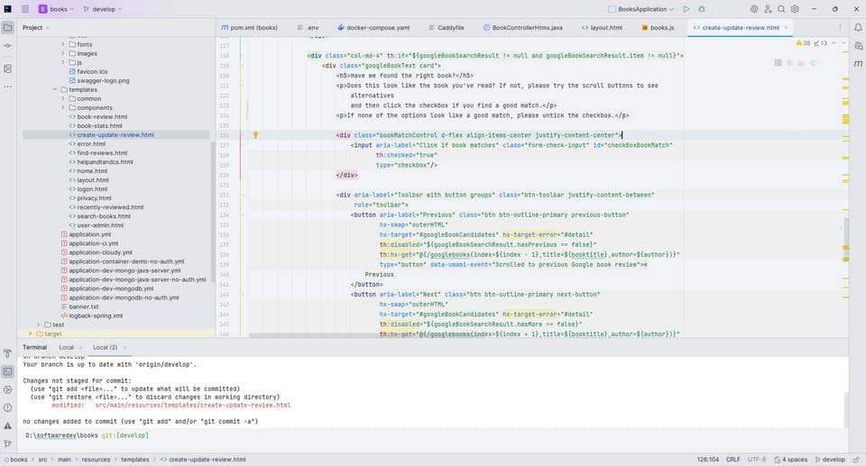Expand the images folder
866x466 pixels.
pos(62,53)
